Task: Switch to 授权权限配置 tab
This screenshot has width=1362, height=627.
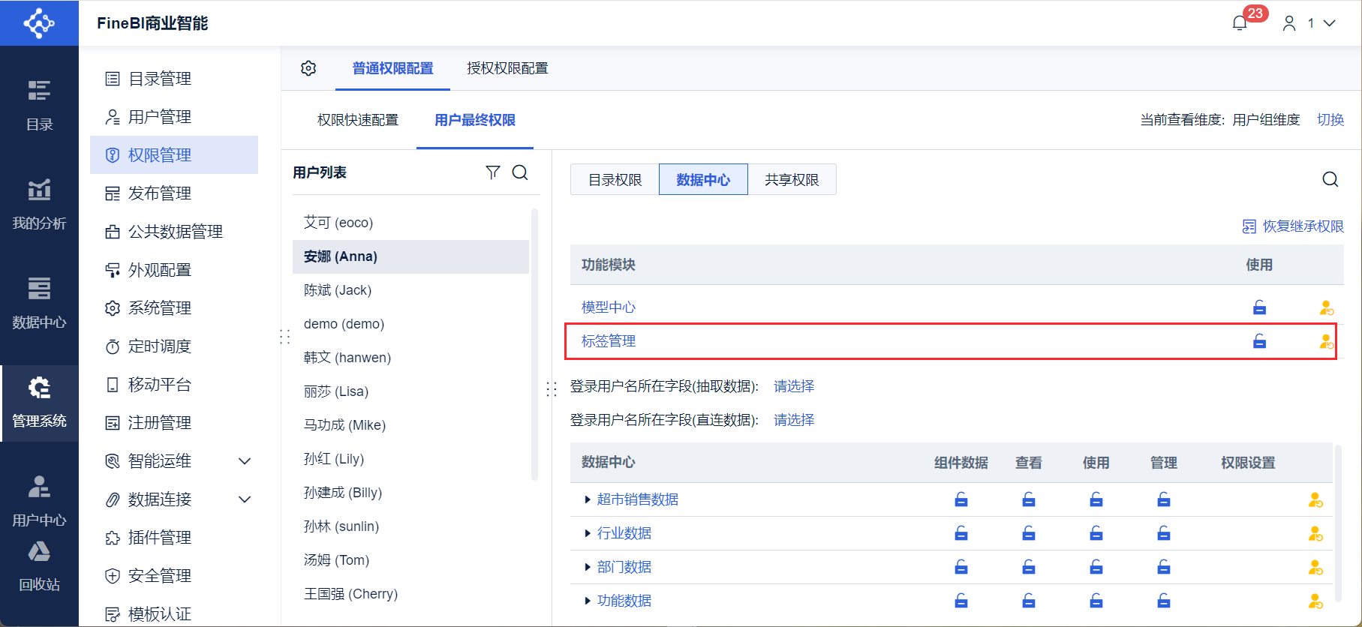Action: click(507, 68)
